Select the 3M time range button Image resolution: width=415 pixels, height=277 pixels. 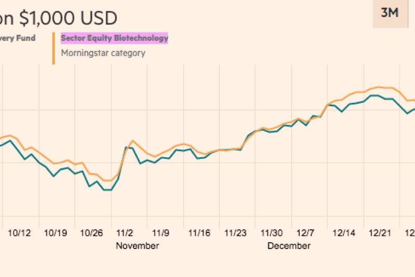tap(391, 13)
